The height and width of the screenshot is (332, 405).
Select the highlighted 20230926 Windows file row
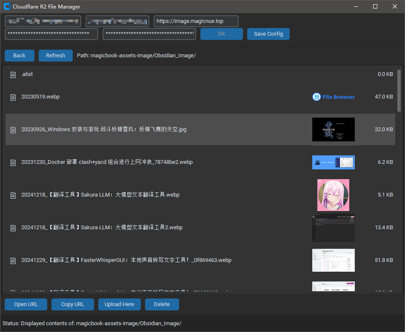pos(170,129)
